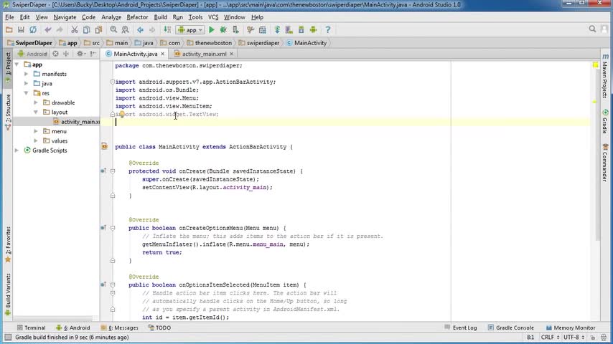Toggle the Maven Projects side panel
This screenshot has width=613, height=344.
pyautogui.click(x=605, y=76)
